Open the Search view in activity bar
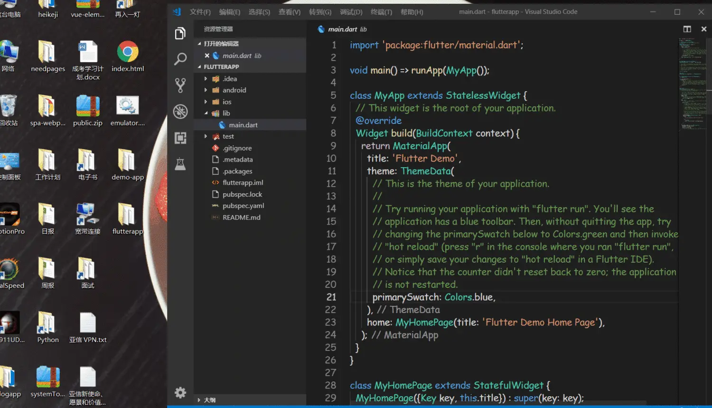 [180, 59]
